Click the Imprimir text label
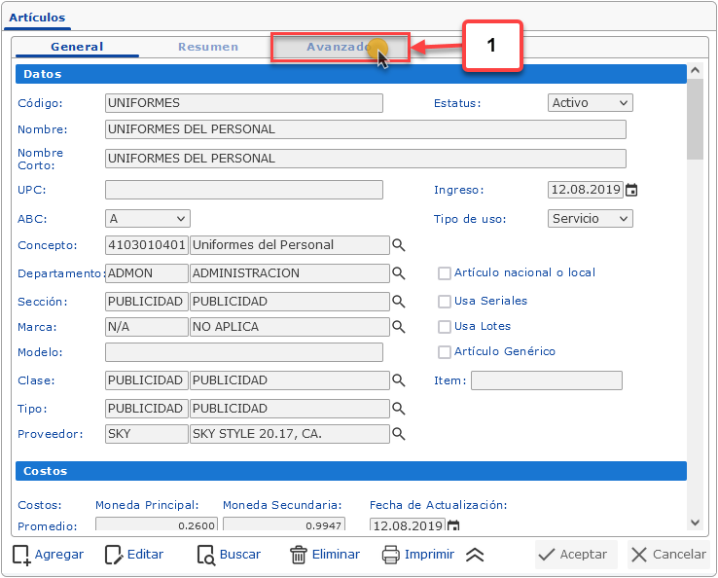This screenshot has width=718, height=578. coord(429,555)
